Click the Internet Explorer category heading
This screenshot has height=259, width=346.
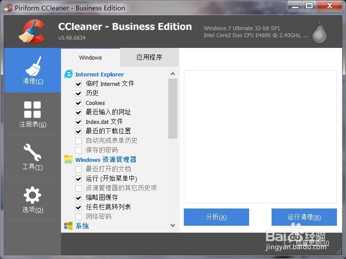point(99,74)
